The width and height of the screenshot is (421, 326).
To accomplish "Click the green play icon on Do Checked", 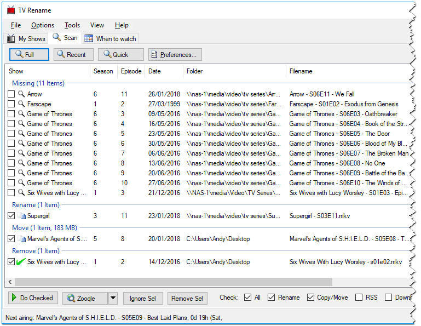I will pyautogui.click(x=14, y=298).
